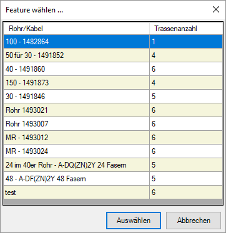Close the Feature wählen dialog

click(216, 9)
